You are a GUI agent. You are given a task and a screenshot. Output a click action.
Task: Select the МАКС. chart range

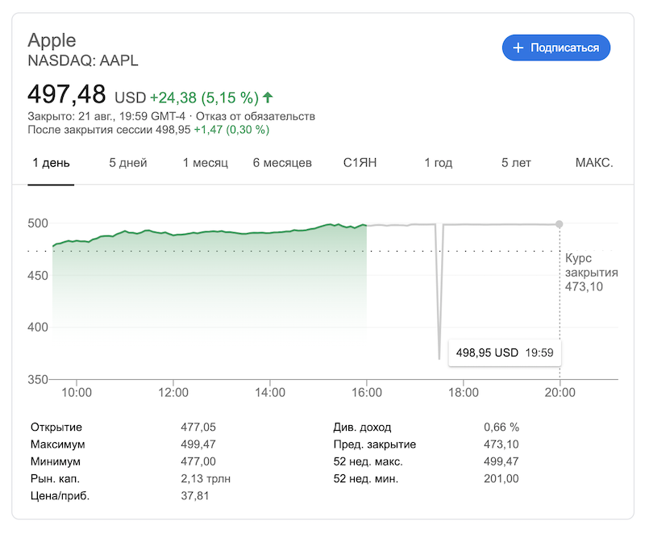tap(594, 163)
